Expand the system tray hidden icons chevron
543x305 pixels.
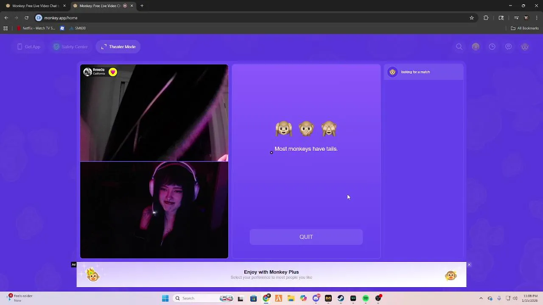click(481, 298)
